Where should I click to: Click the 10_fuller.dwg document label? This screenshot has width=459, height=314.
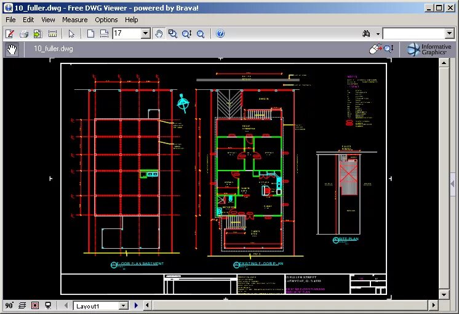(54, 49)
